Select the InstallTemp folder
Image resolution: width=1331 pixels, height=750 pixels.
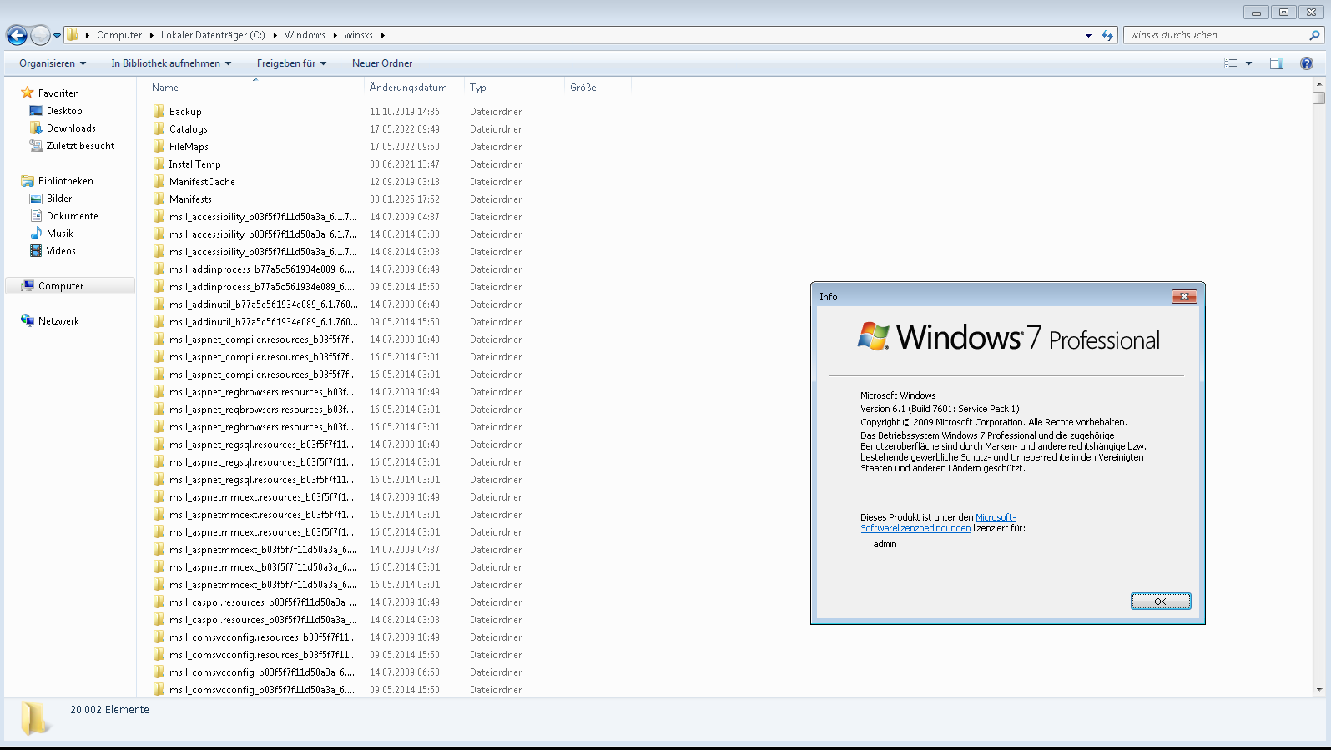[194, 164]
